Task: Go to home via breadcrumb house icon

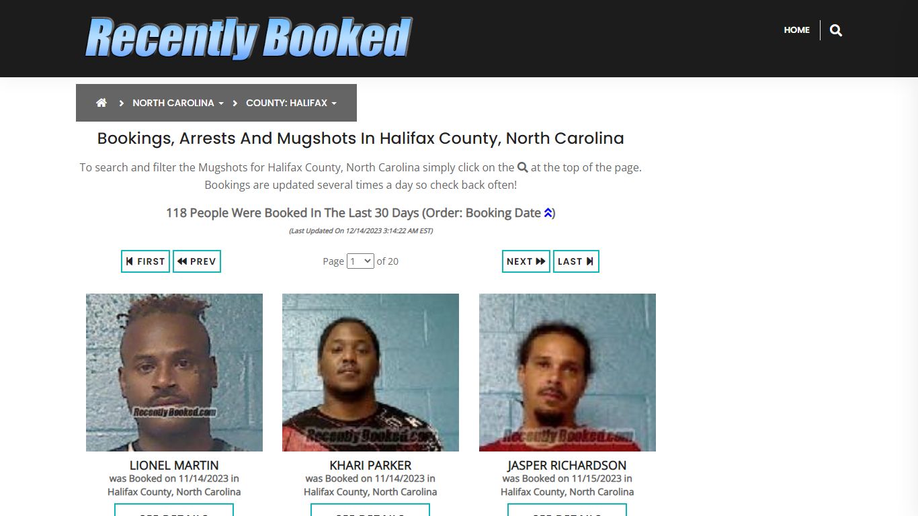Action: click(x=101, y=103)
